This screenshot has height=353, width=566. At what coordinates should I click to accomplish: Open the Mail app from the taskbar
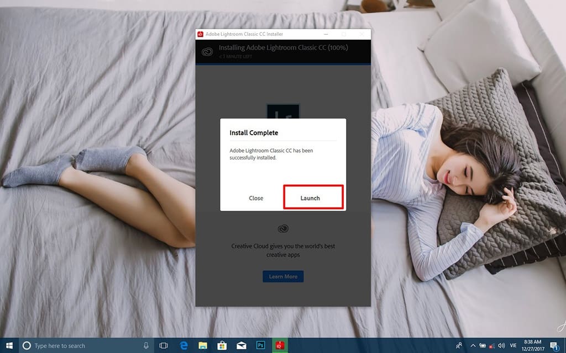242,345
